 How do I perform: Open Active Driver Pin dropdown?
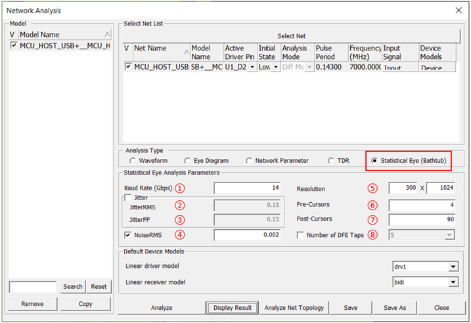(x=252, y=67)
